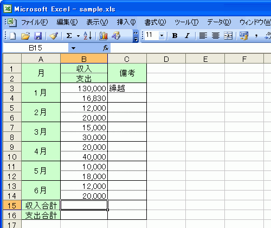Viewport: 271px width, 228px height.
Task: Open the AutoSum dropdown arrow
Action: (x=78, y=36)
